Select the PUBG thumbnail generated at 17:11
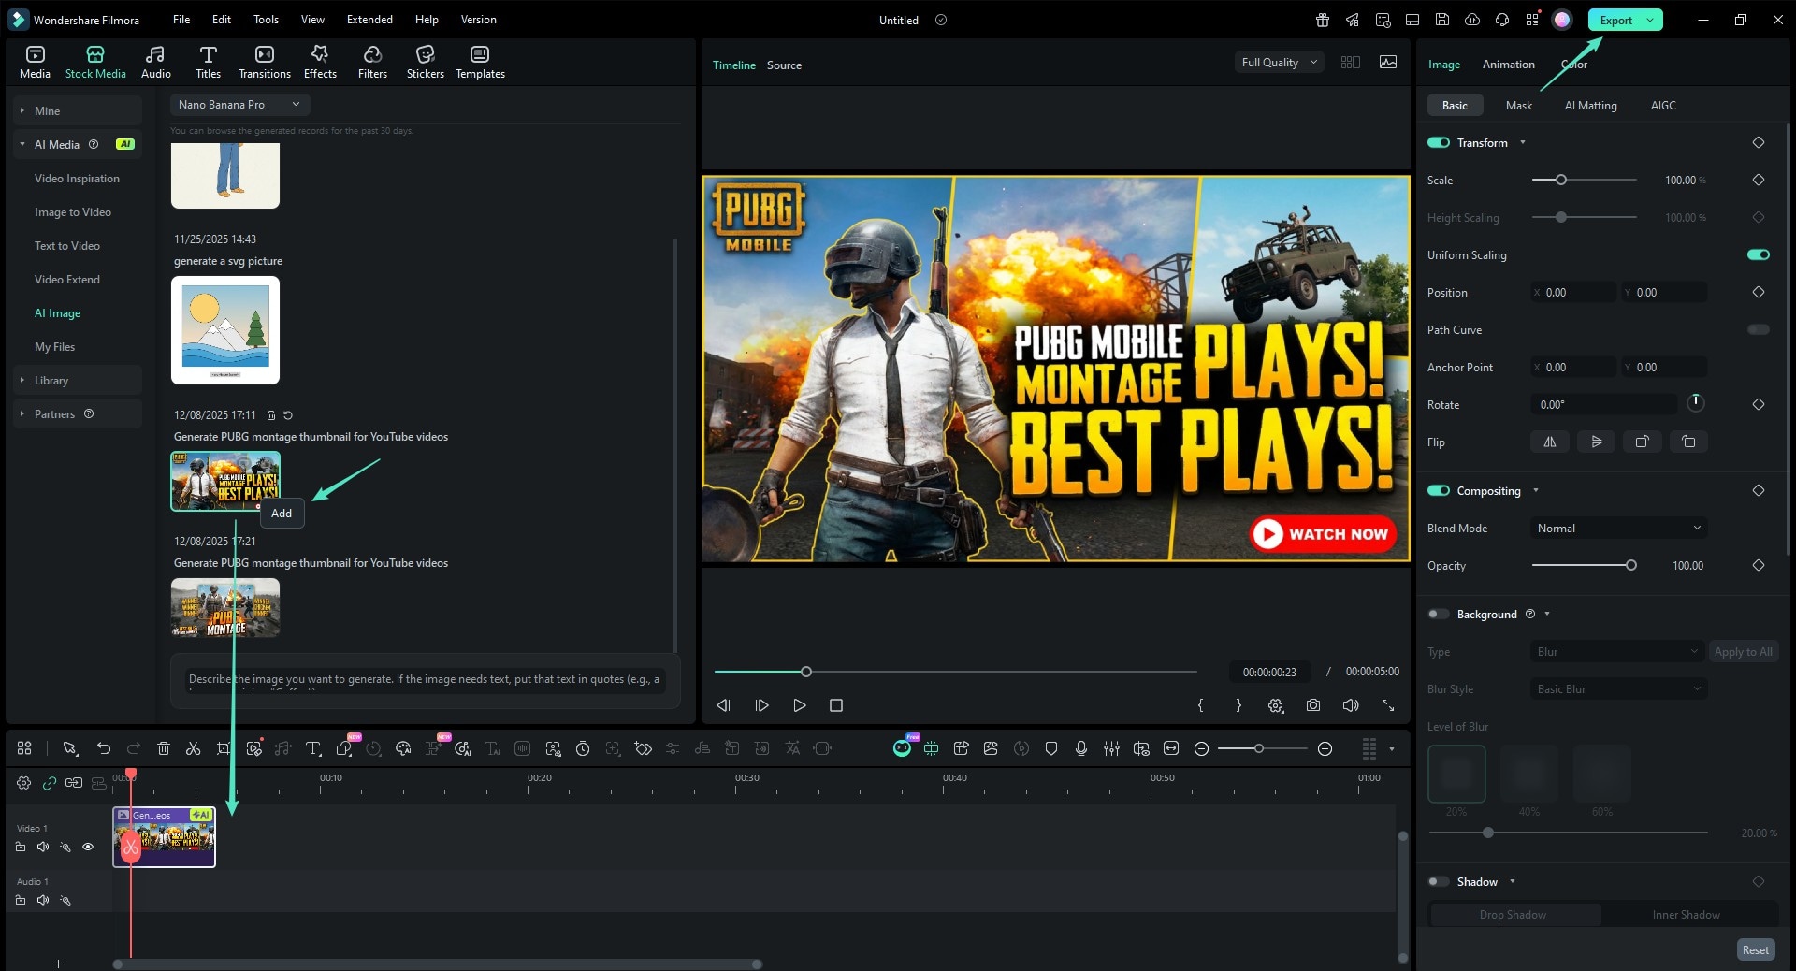1796x971 pixels. [x=225, y=480]
